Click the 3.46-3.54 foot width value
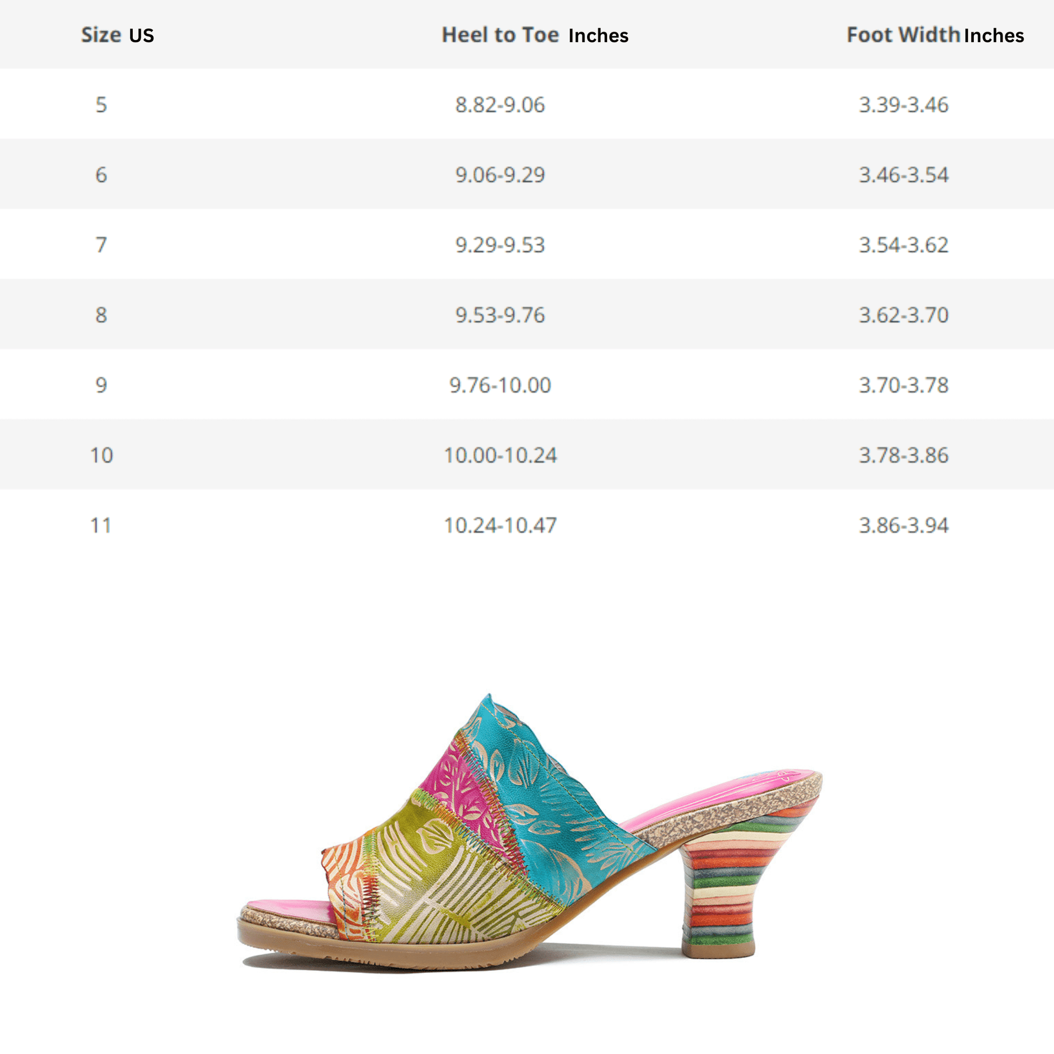 [903, 174]
